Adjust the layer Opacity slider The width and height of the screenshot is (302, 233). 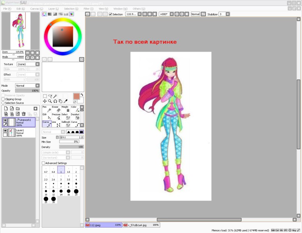tap(27, 90)
